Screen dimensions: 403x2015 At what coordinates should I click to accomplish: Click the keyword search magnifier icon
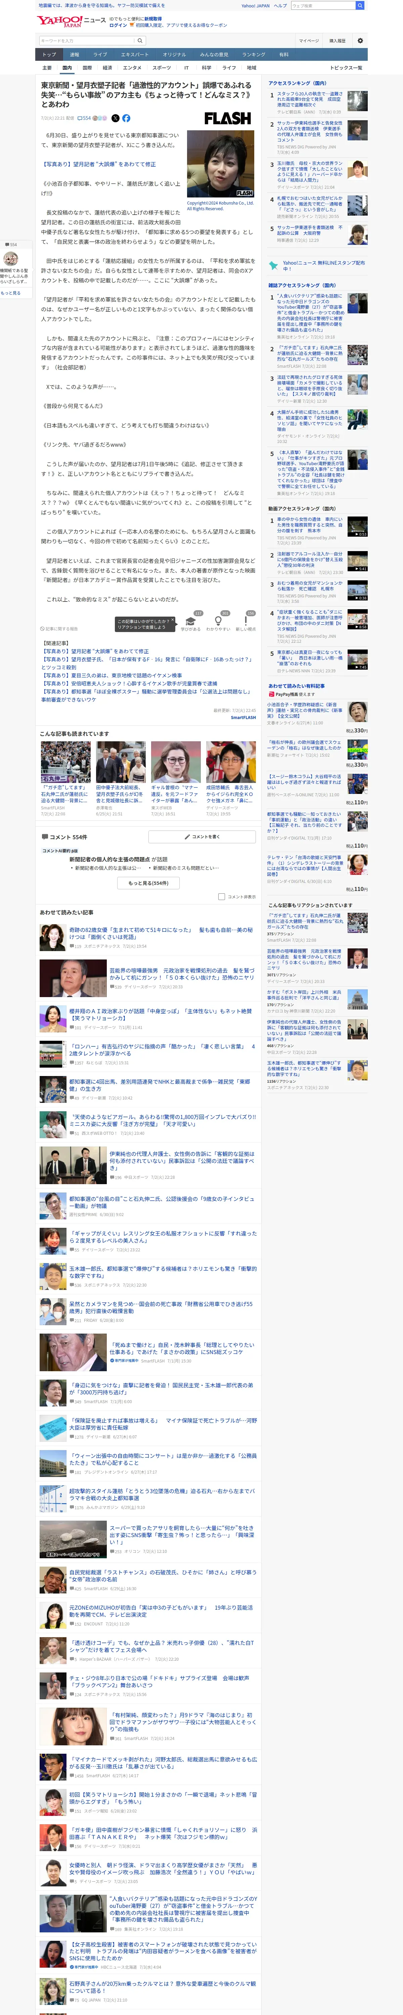click(x=140, y=41)
